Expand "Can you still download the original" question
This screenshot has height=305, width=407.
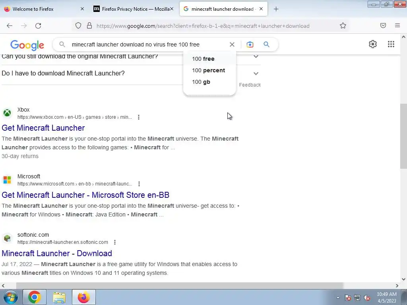pos(256,56)
